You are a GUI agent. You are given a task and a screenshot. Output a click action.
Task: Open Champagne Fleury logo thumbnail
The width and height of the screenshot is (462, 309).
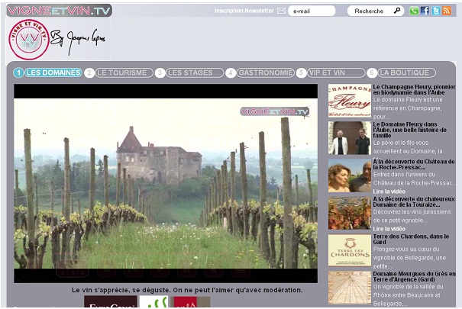coord(350,101)
